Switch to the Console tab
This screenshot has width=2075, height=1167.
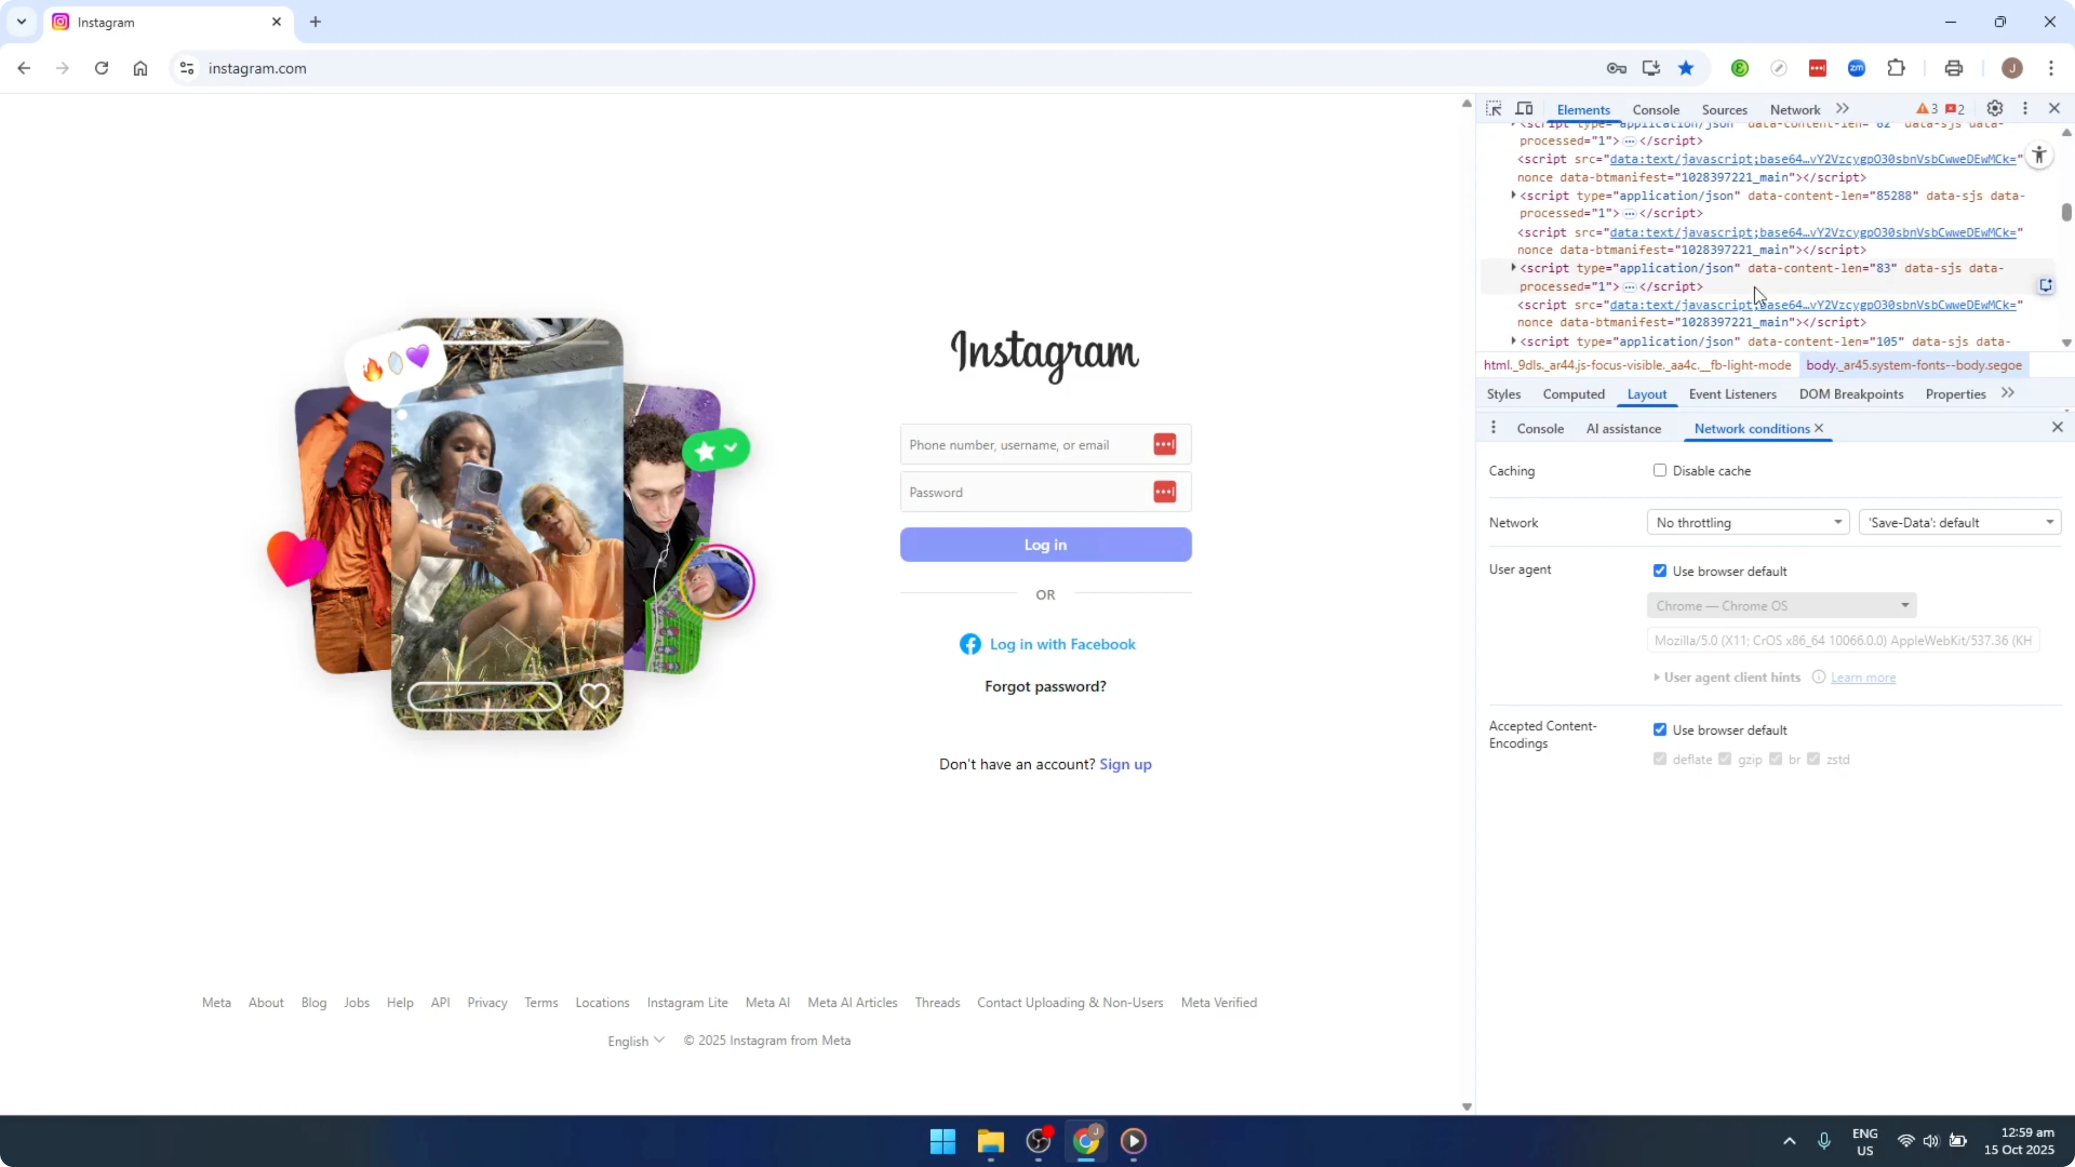tap(1656, 109)
